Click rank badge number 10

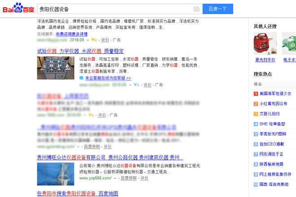[x=256, y=184]
